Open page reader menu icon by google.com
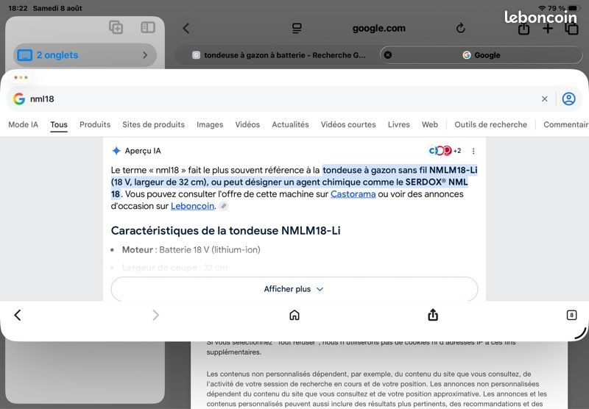589x409 pixels. 297,28
